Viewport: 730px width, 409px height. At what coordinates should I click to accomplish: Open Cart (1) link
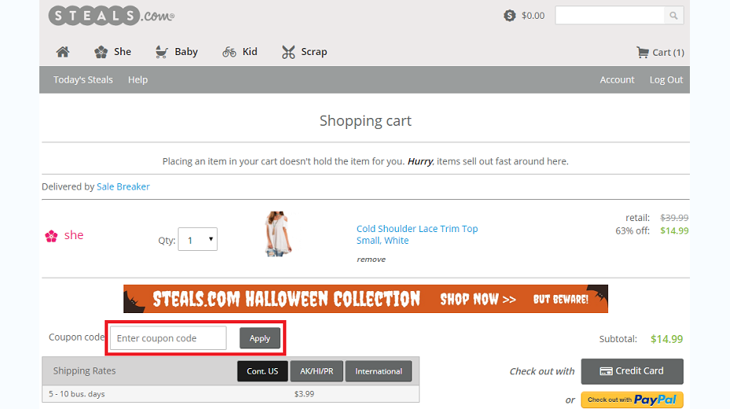click(x=668, y=53)
